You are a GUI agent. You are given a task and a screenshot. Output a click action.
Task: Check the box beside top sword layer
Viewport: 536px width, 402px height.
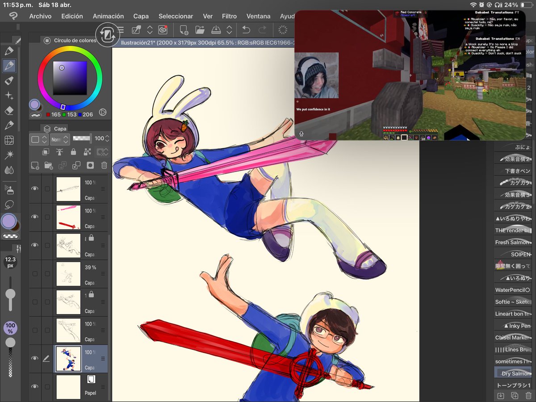(x=47, y=188)
